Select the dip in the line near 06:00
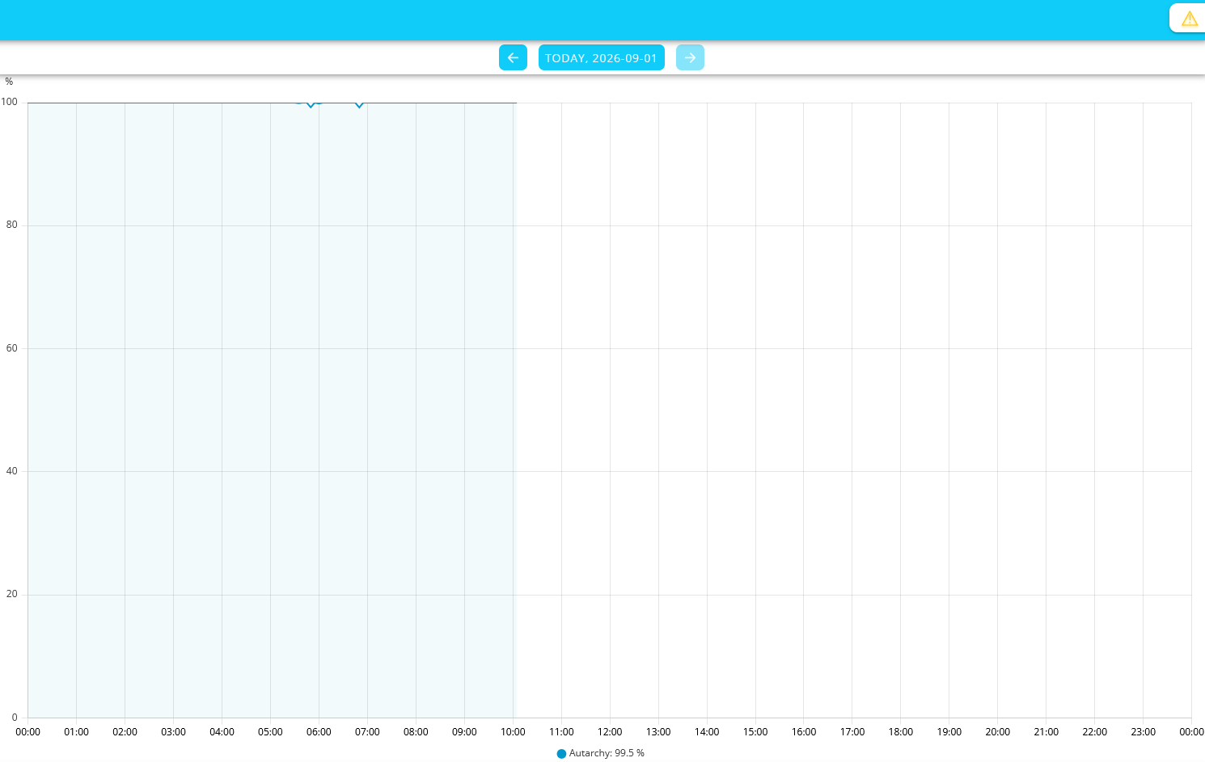The image size is (1205, 762). tap(311, 105)
